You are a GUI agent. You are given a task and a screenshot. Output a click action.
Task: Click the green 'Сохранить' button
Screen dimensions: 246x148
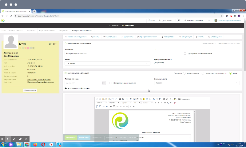71,138
